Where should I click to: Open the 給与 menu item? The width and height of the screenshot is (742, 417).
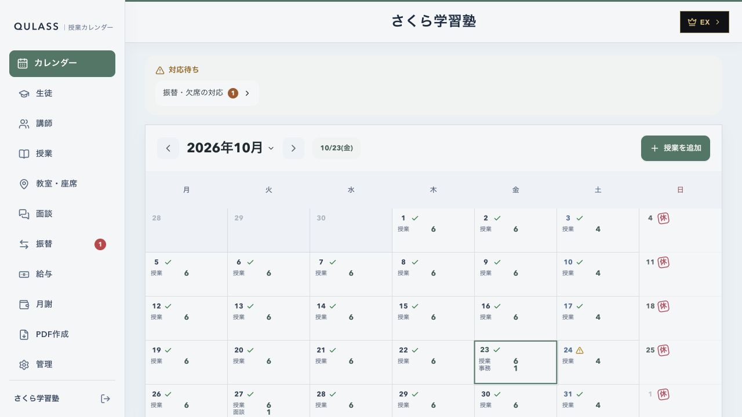[62, 274]
